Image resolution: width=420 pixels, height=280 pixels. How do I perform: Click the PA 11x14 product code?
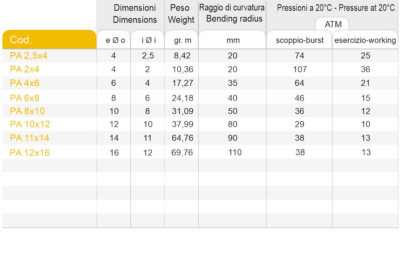coord(30,138)
